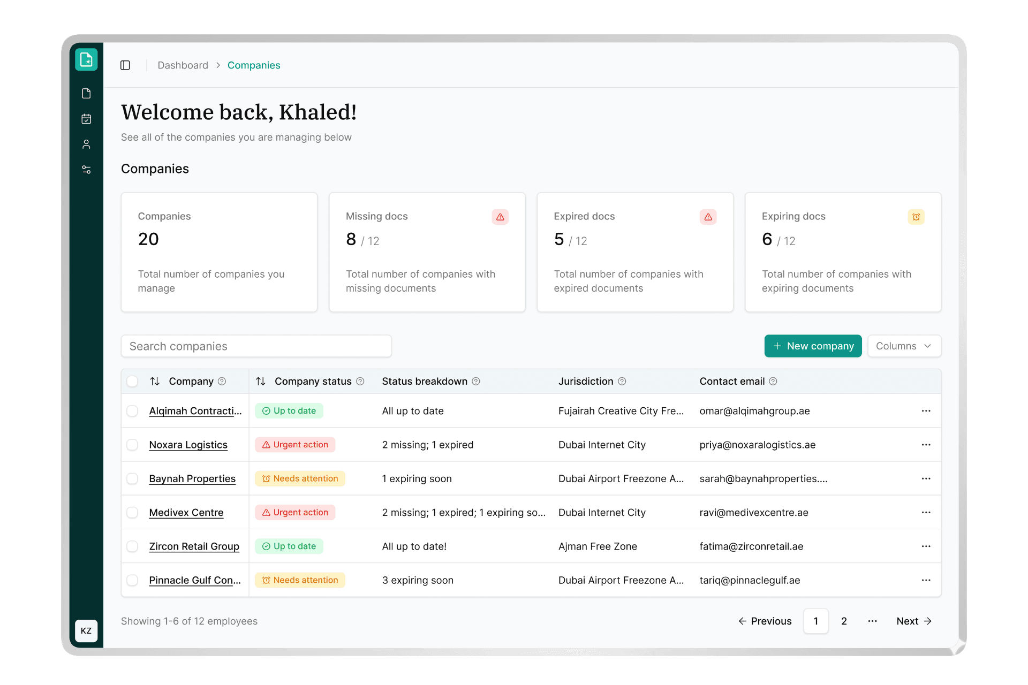The width and height of the screenshot is (1028, 685).
Task: Select the Medivex Centre row checkbox
Action: point(132,512)
